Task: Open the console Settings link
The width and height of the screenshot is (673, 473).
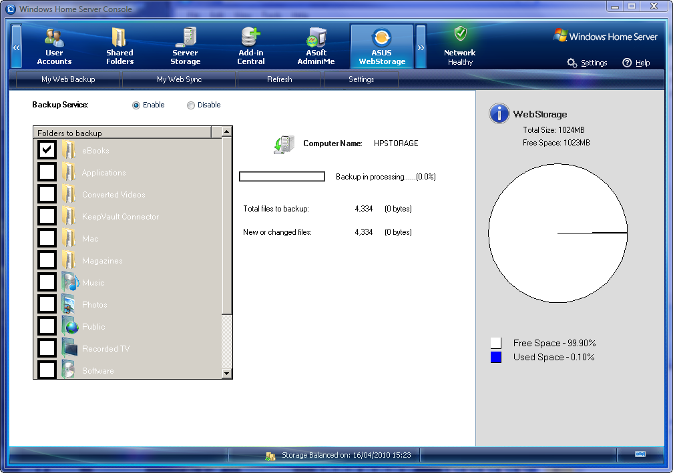Action: point(594,63)
